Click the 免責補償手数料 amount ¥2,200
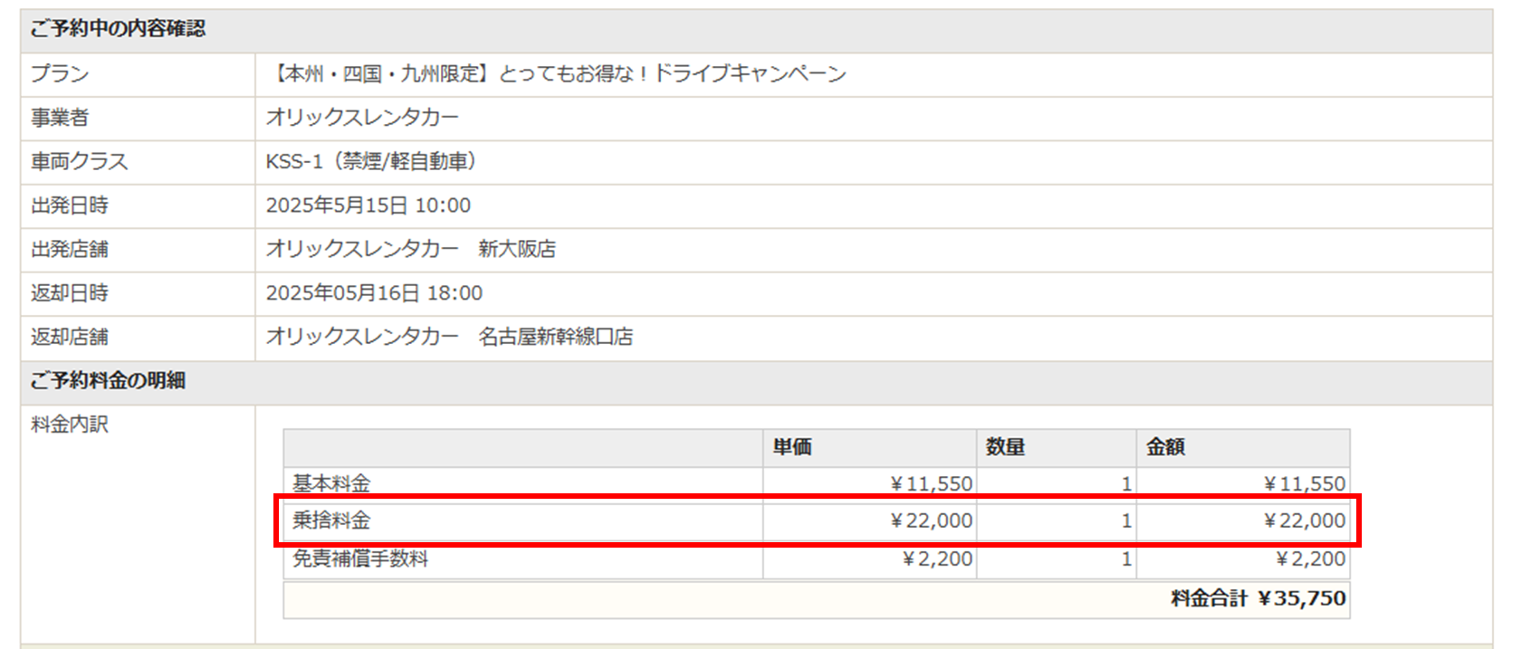Viewport: 1522px width, 649px height. [1310, 558]
